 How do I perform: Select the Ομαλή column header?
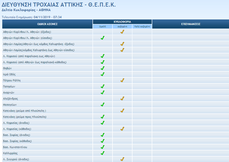(x=103, y=26)
